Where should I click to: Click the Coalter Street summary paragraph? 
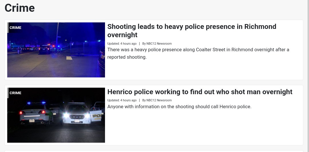tap(198, 53)
